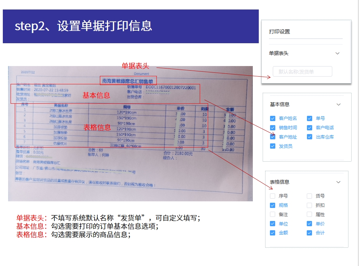
Task: Check the 货号 checkbox
Action: (x=309, y=196)
